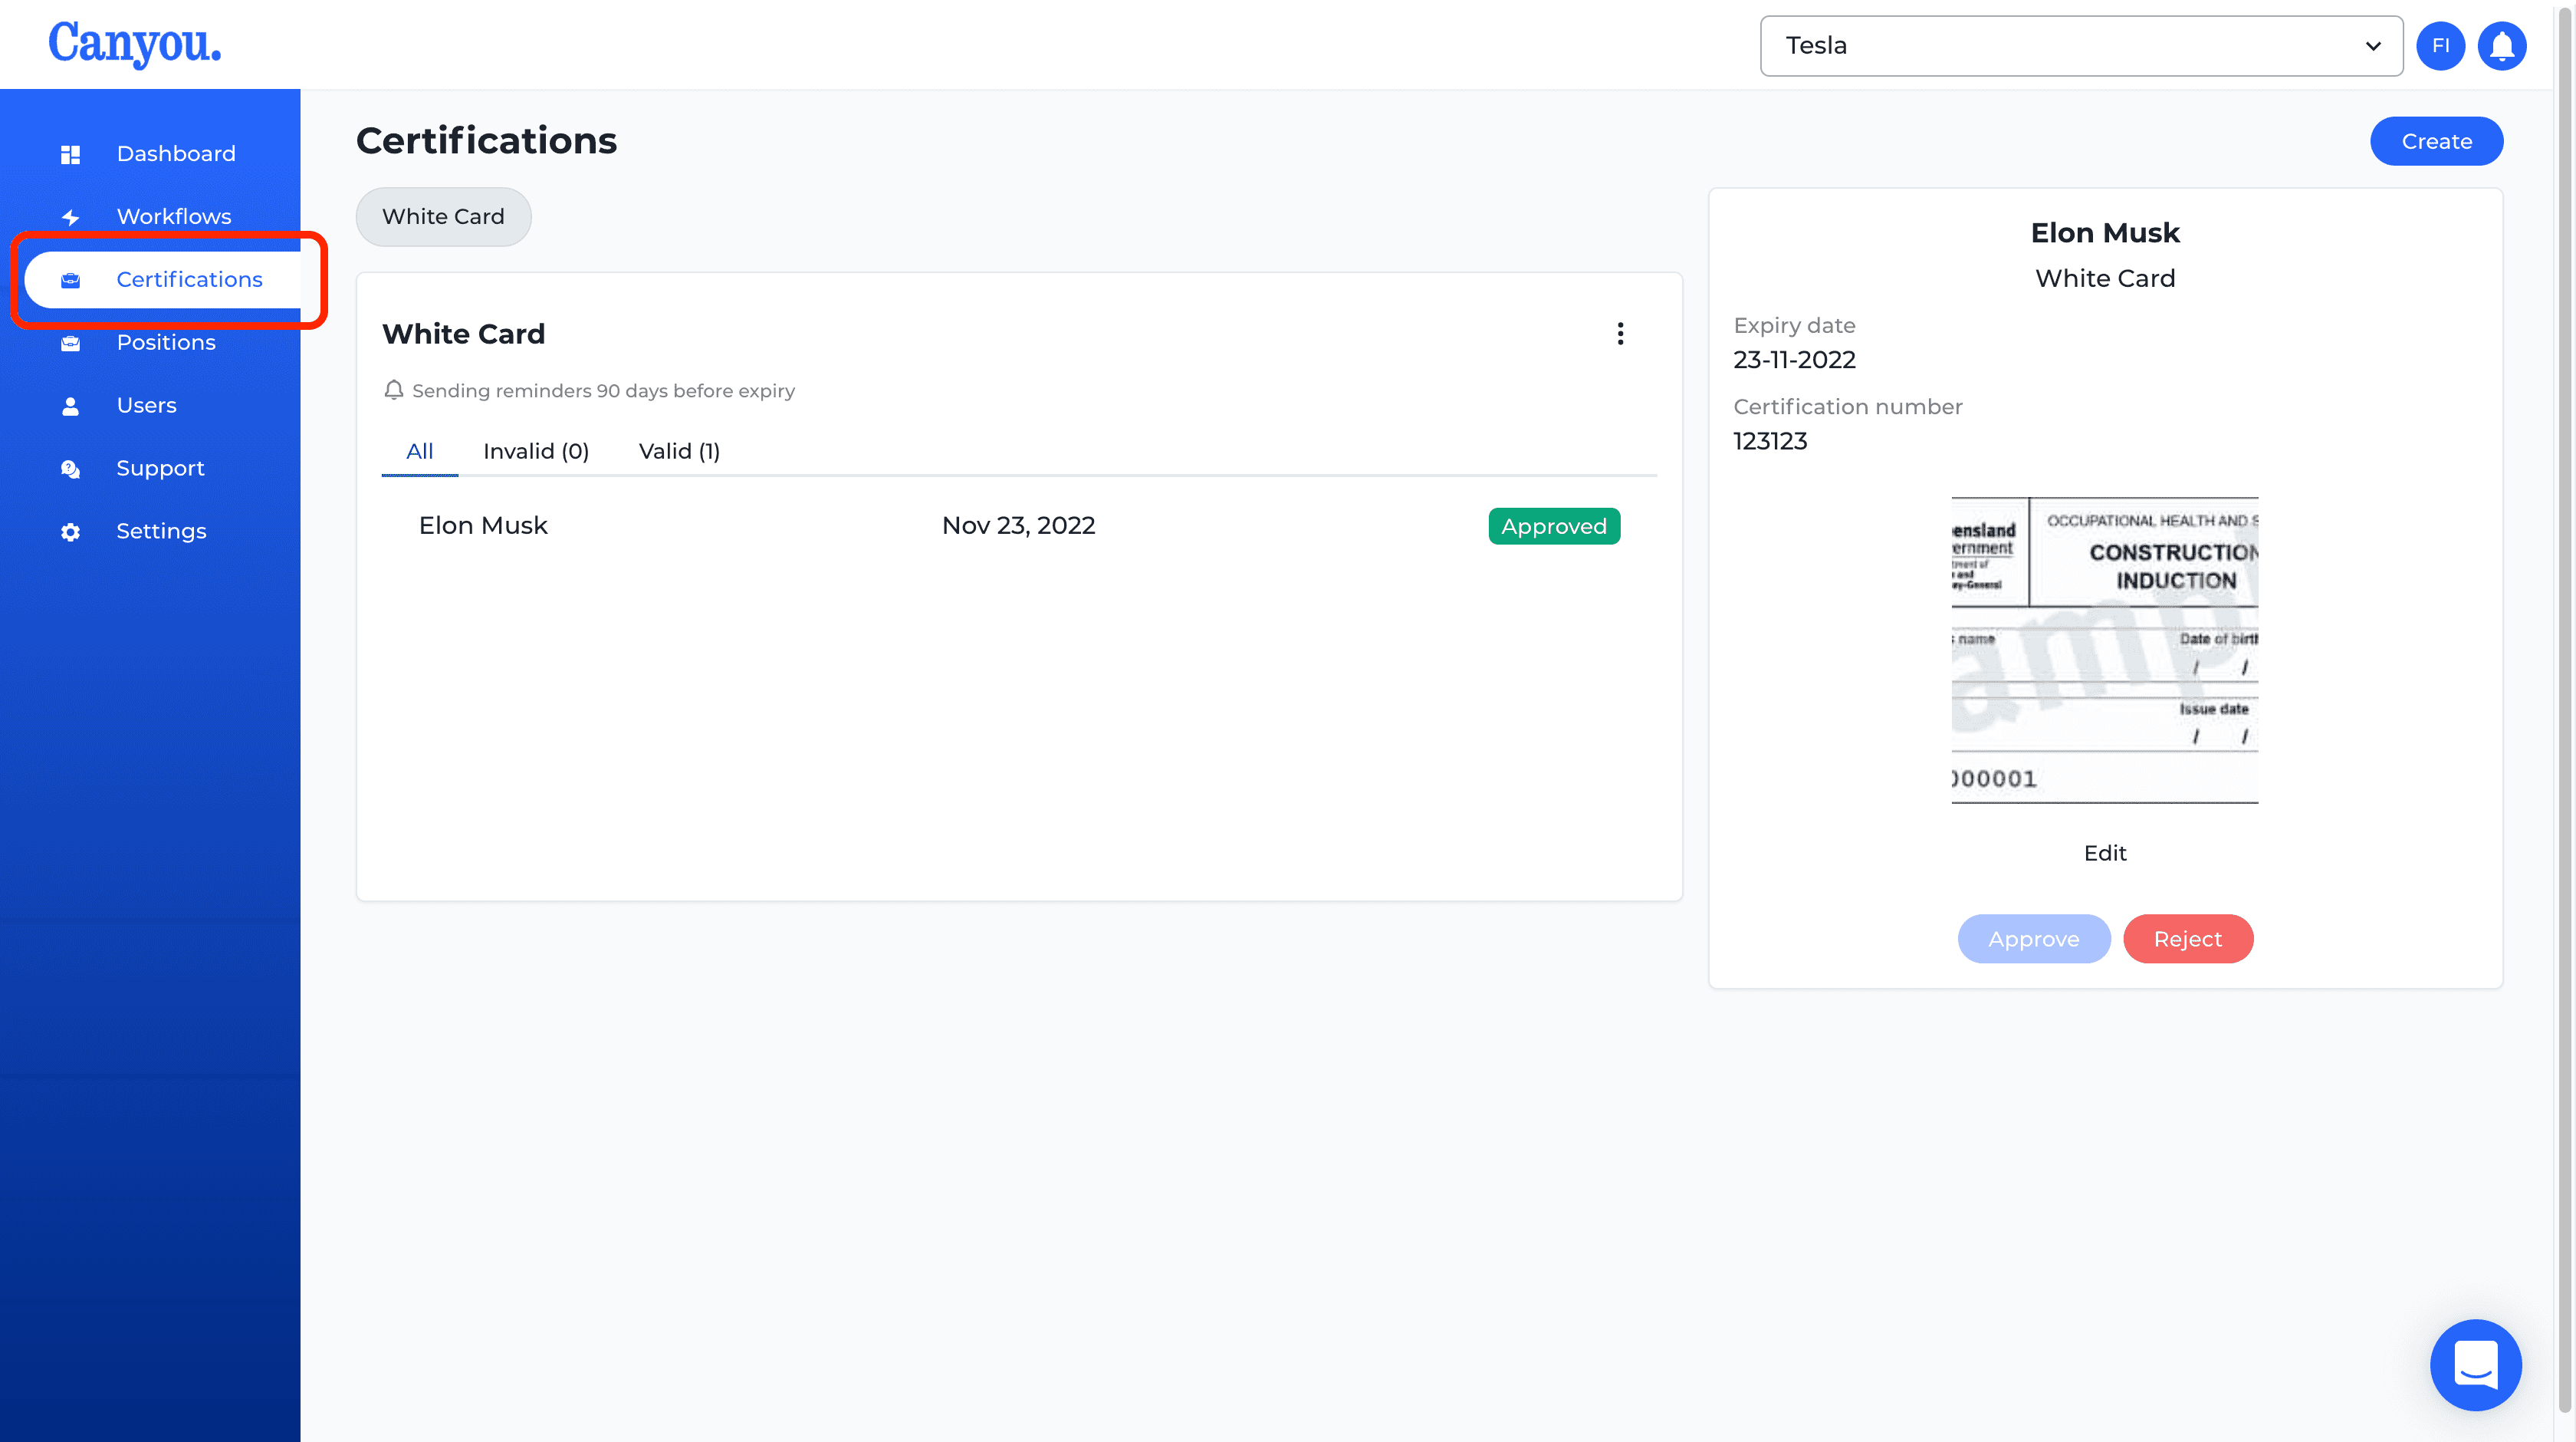Click the Dashboard grid icon
The height and width of the screenshot is (1442, 2576).
[70, 154]
